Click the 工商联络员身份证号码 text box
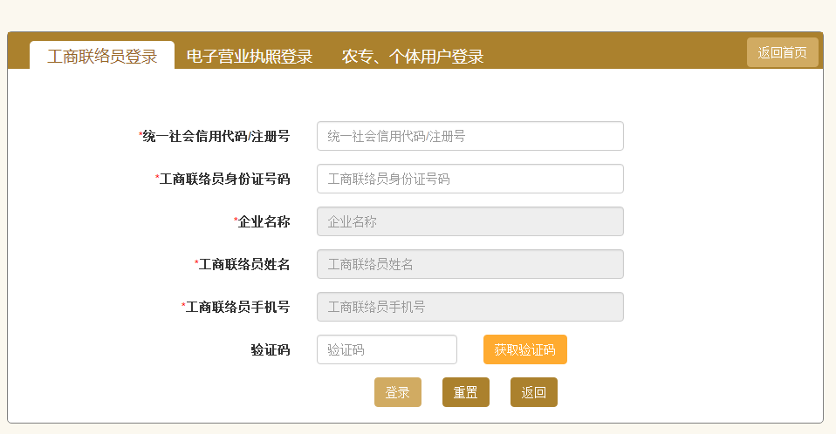Viewport: 836px width, 434px height. click(x=469, y=179)
